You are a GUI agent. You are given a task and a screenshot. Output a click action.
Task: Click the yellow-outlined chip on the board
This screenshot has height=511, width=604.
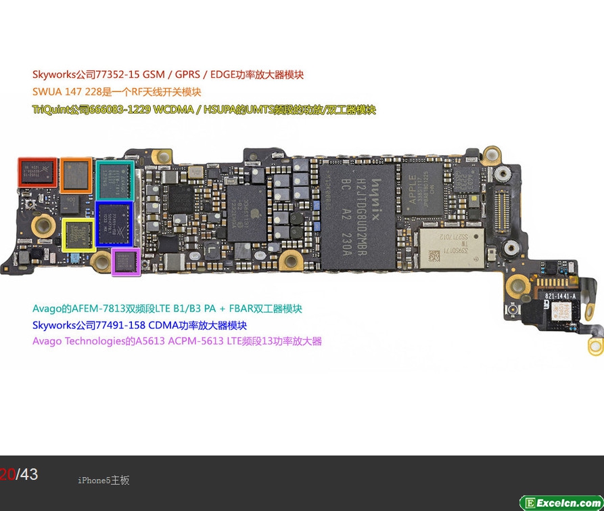[x=78, y=235]
